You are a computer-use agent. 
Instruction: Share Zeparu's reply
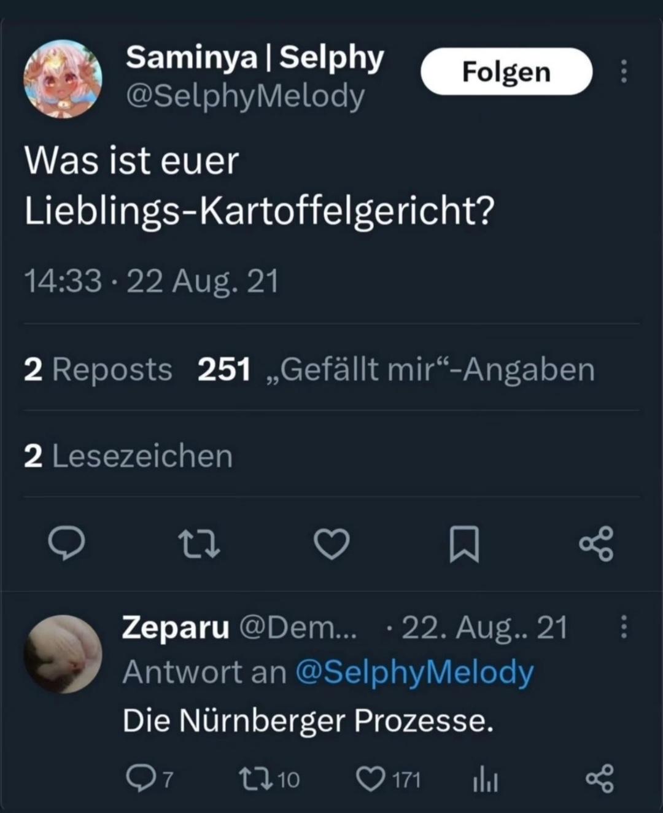coord(599,779)
